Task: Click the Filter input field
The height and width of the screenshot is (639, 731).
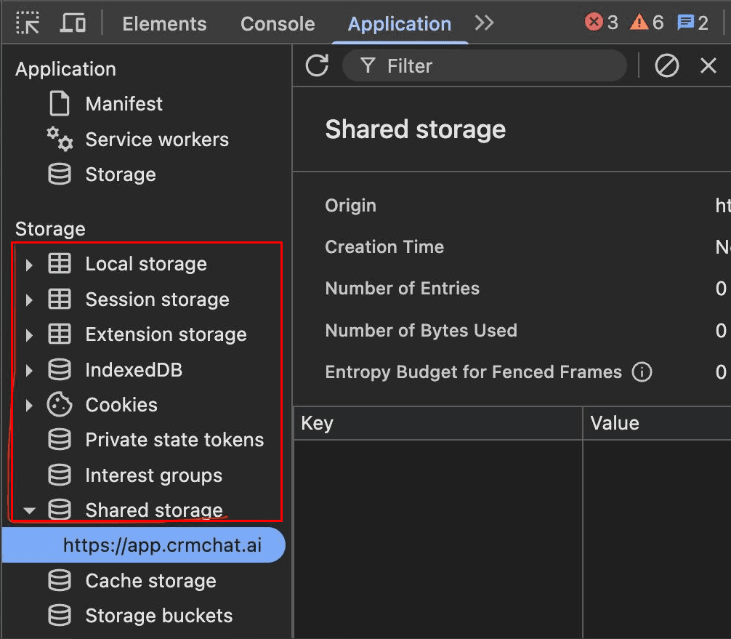Action: point(494,66)
